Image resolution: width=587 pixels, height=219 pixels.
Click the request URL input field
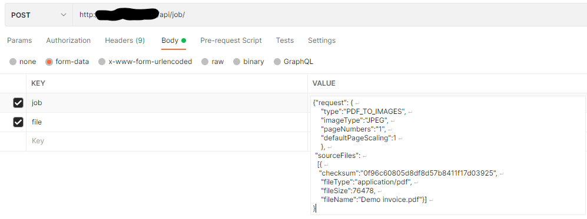pos(330,15)
